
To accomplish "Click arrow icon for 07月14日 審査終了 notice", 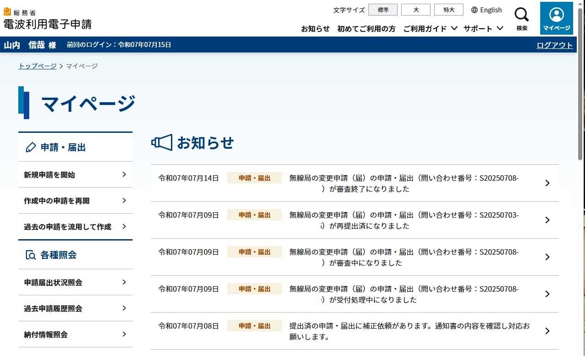I will tap(547, 183).
